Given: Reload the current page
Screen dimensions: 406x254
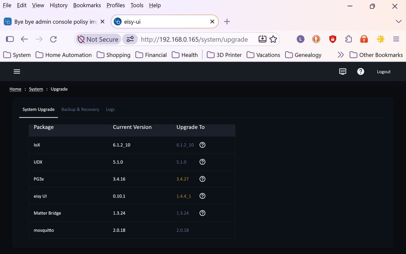Looking at the screenshot, I should pos(53,39).
